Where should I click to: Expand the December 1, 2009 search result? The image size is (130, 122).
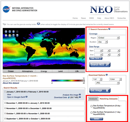[5, 103]
